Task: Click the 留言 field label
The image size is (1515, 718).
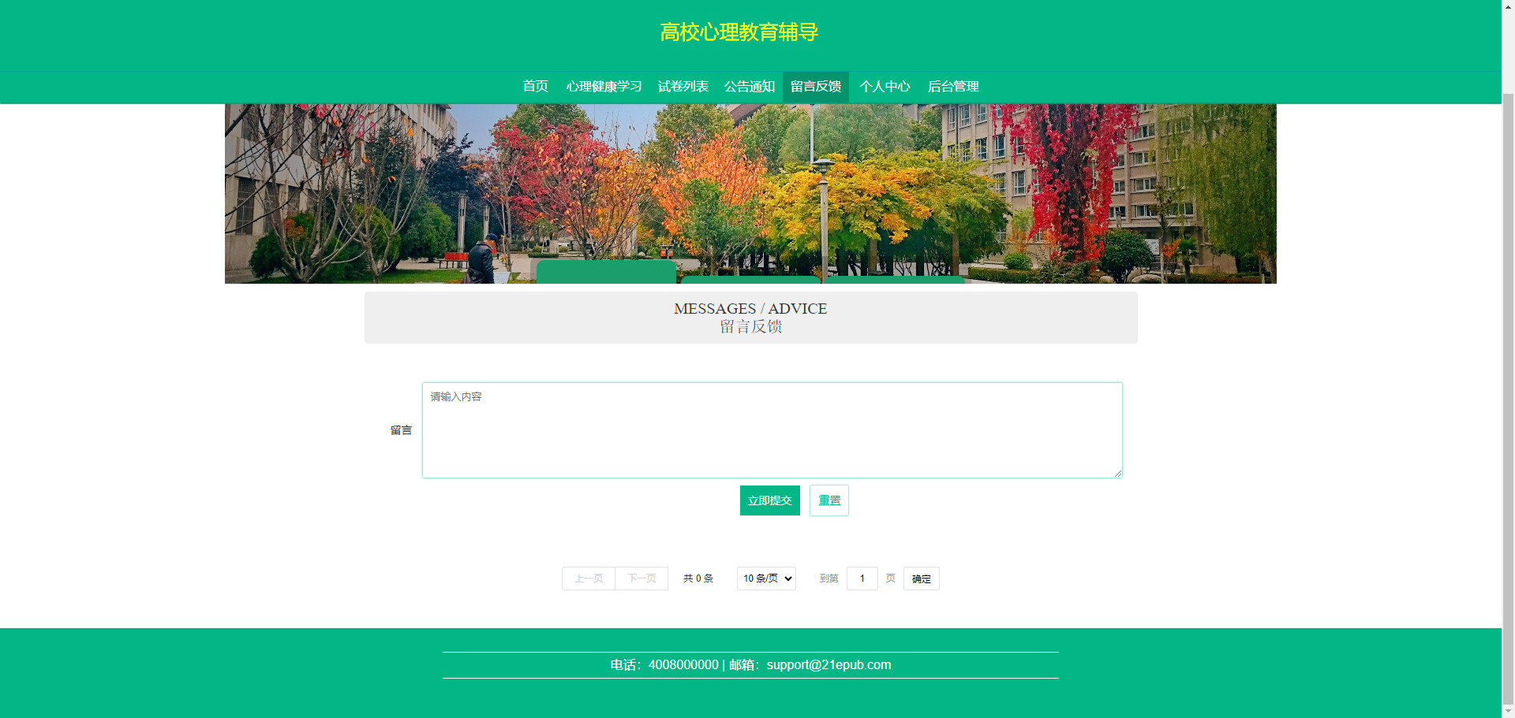Action: [401, 430]
